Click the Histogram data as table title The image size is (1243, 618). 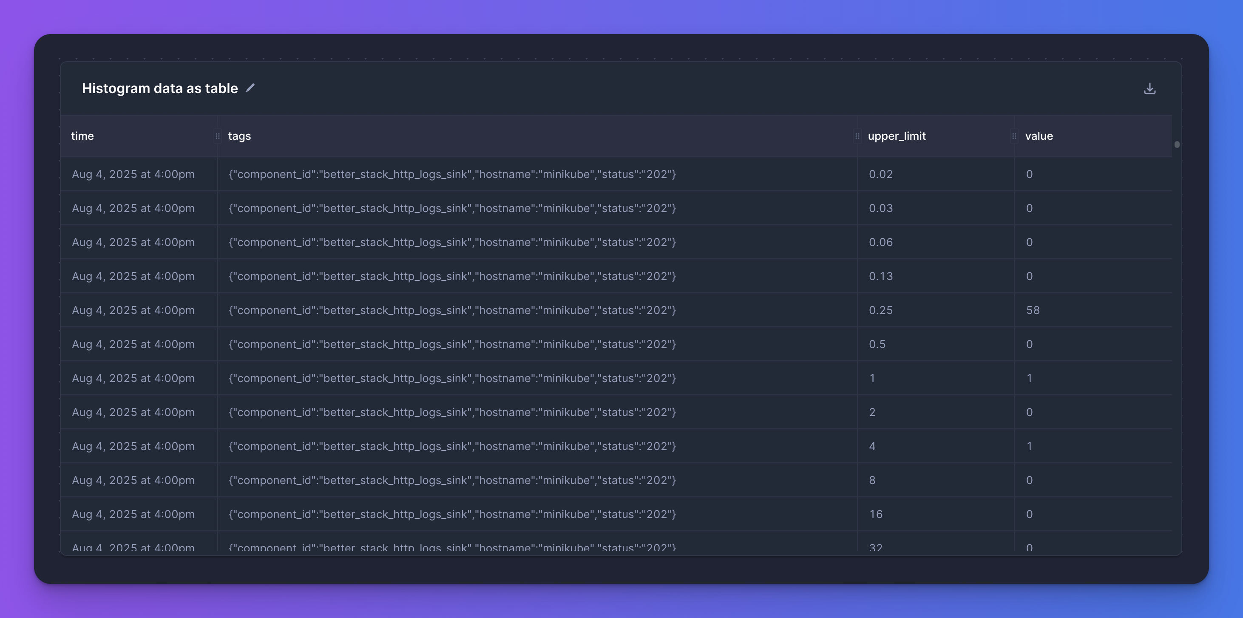click(x=160, y=88)
